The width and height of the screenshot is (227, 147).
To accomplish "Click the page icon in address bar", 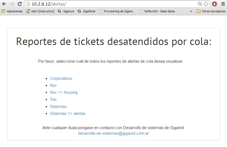I will (28, 4).
